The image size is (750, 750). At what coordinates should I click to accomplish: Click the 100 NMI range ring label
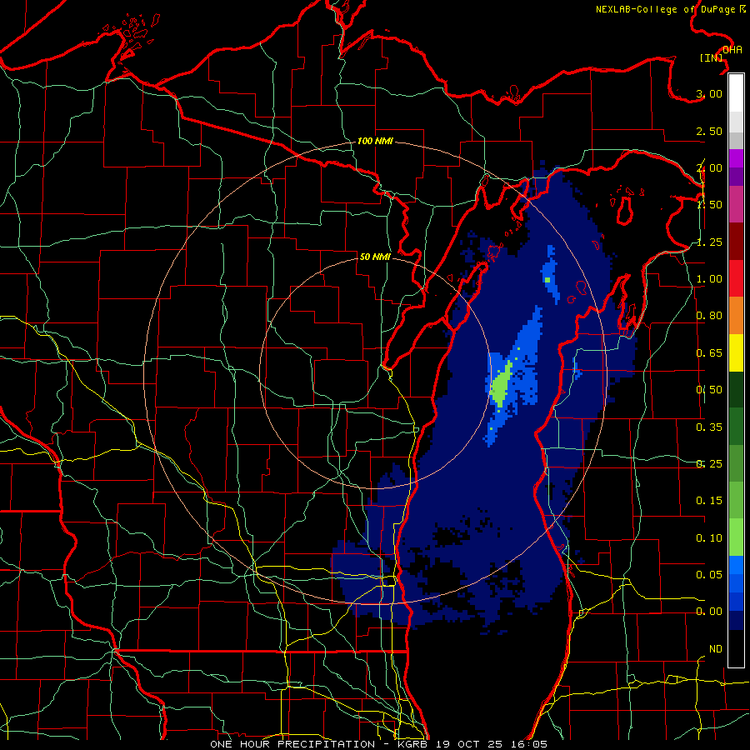[375, 141]
